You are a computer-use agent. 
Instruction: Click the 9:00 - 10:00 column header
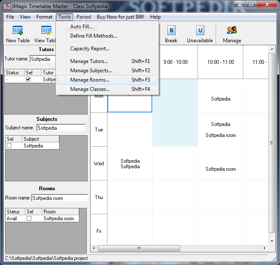[175, 62]
